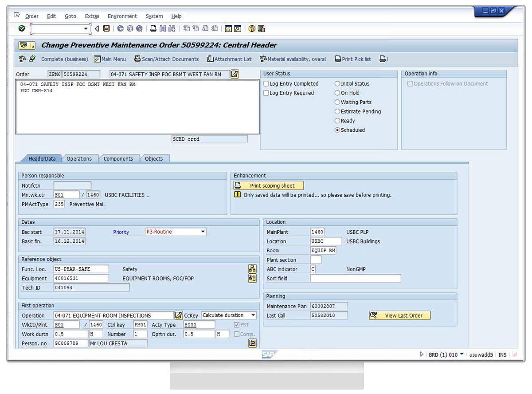Switch to the Components tab
Viewport: 532px width, 394px height.
118,158
